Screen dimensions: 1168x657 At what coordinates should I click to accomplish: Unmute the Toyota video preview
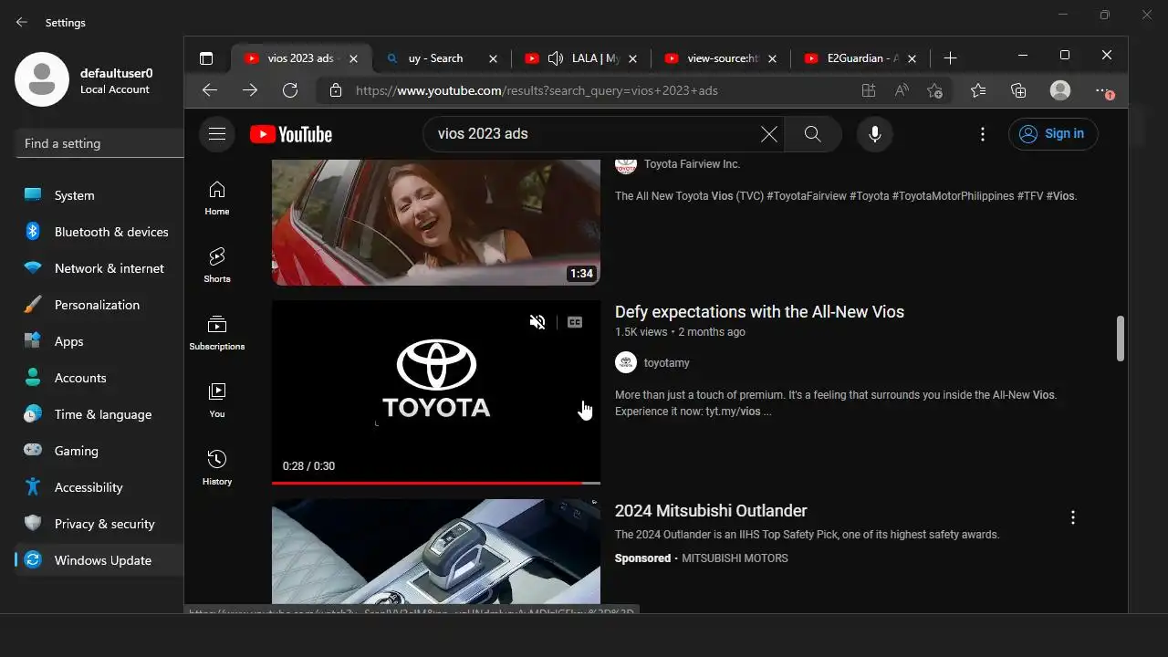click(x=537, y=322)
